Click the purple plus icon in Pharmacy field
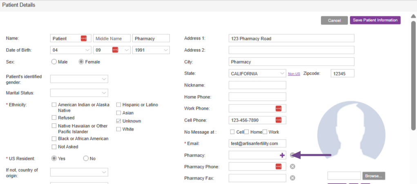The width and height of the screenshot is (417, 184). click(282, 155)
